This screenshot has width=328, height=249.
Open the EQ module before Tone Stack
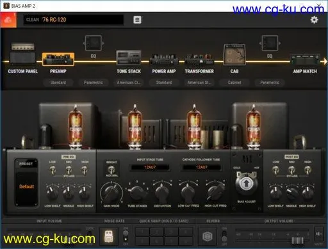click(94, 43)
